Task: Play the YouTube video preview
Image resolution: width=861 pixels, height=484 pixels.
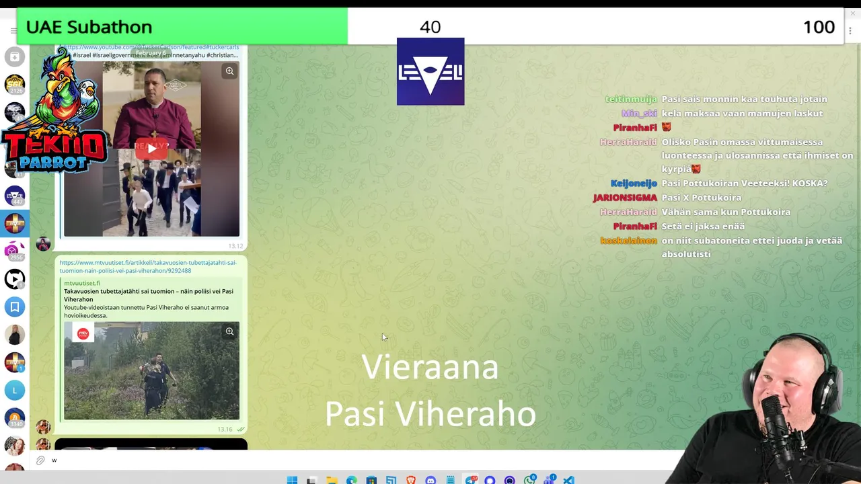Action: tap(151, 149)
